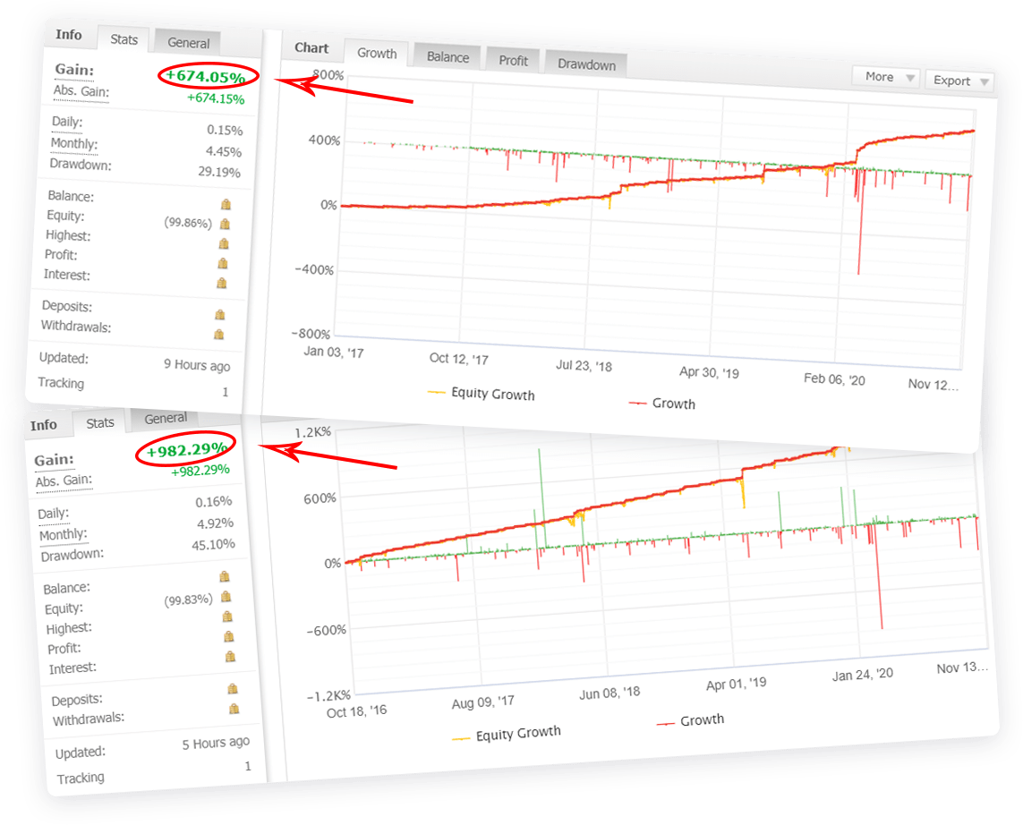This screenshot has height=825, width=1023.
Task: Click the lower panel's Balance lock icon
Action: tap(226, 576)
